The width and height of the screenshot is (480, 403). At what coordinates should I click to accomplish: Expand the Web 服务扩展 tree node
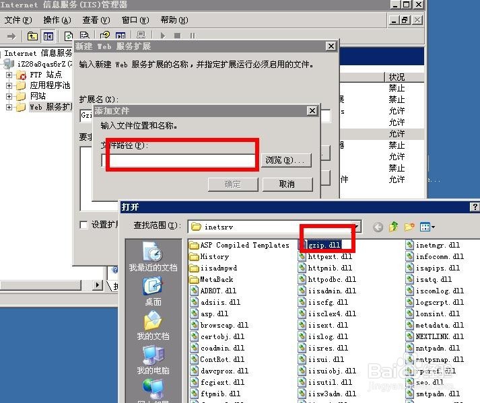click(x=9, y=107)
